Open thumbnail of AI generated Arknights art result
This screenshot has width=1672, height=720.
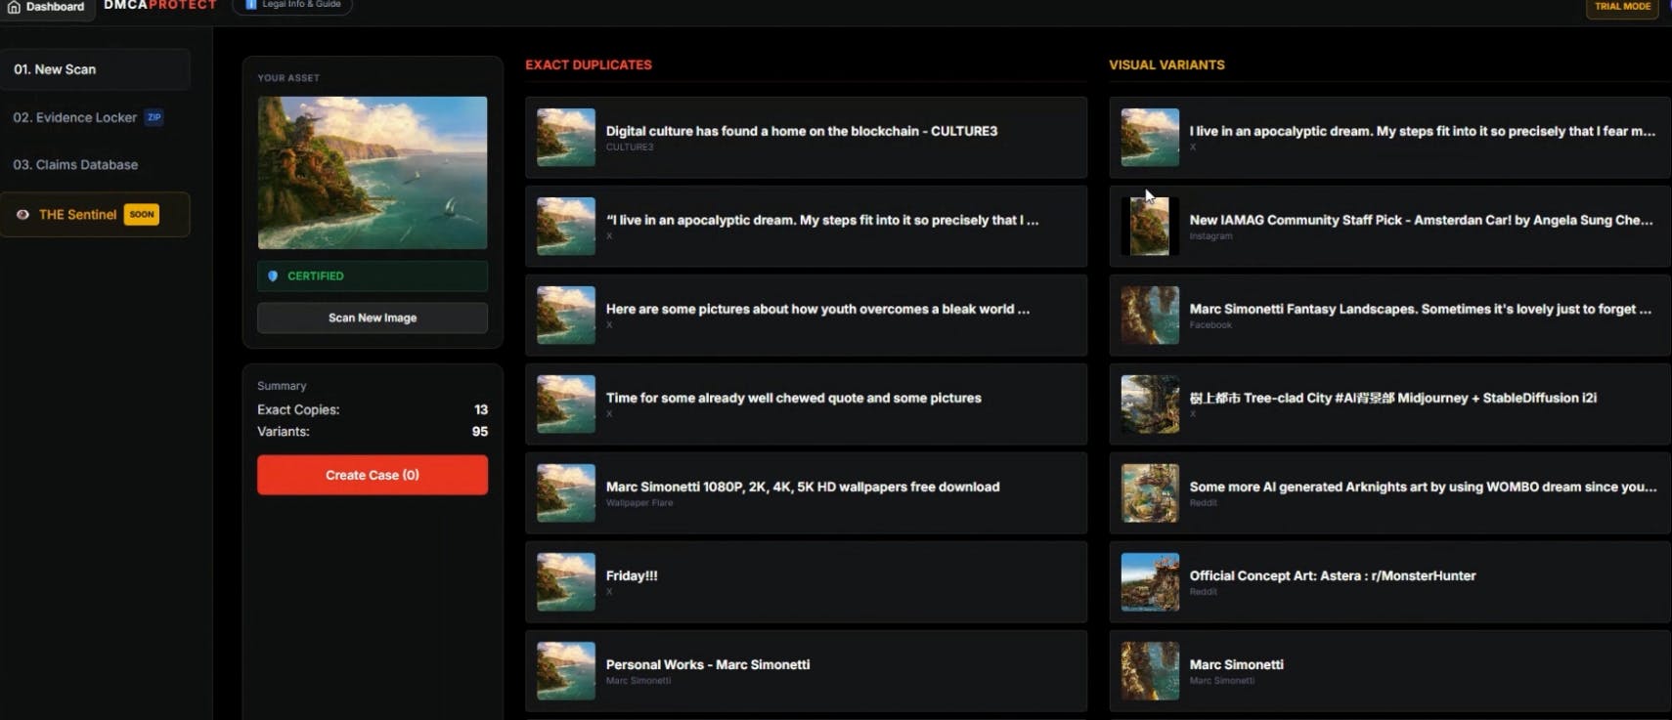click(x=1150, y=492)
